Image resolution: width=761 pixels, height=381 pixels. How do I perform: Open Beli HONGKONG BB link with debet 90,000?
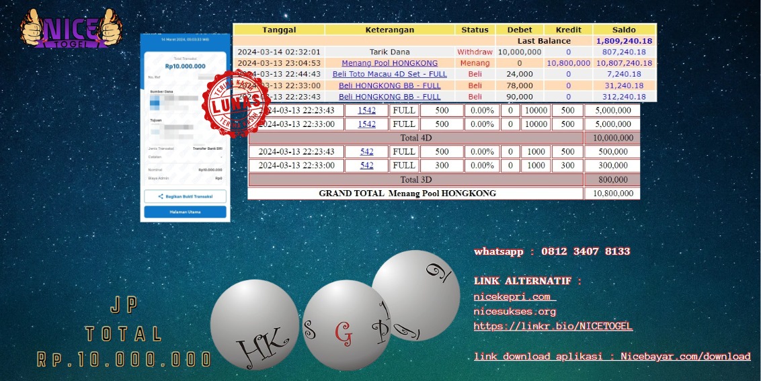pyautogui.click(x=389, y=97)
